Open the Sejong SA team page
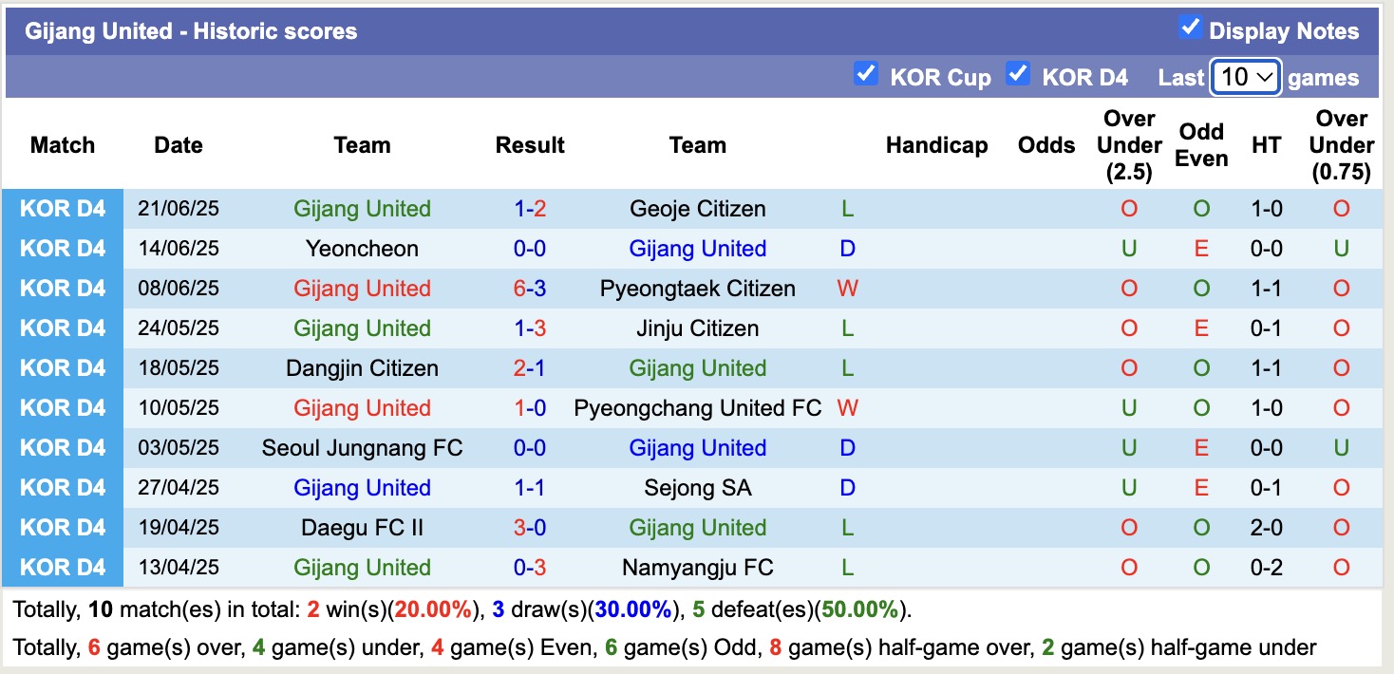The image size is (1394, 674). (698, 487)
